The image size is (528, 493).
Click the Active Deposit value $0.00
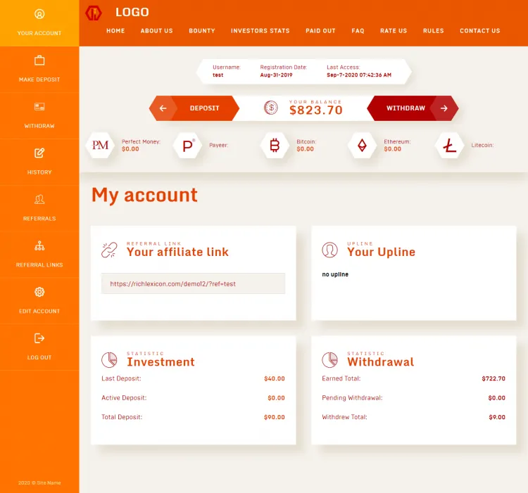point(276,398)
